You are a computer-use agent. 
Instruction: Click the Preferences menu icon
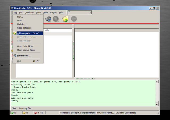[x=15, y=55]
